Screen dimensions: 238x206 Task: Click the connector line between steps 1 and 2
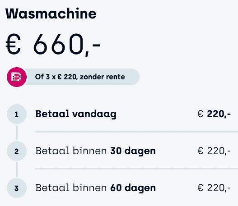(17, 133)
